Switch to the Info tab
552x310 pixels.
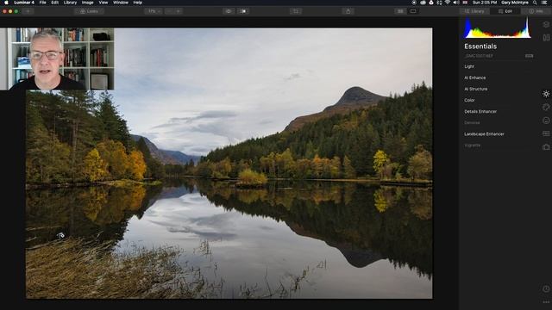[x=536, y=11]
